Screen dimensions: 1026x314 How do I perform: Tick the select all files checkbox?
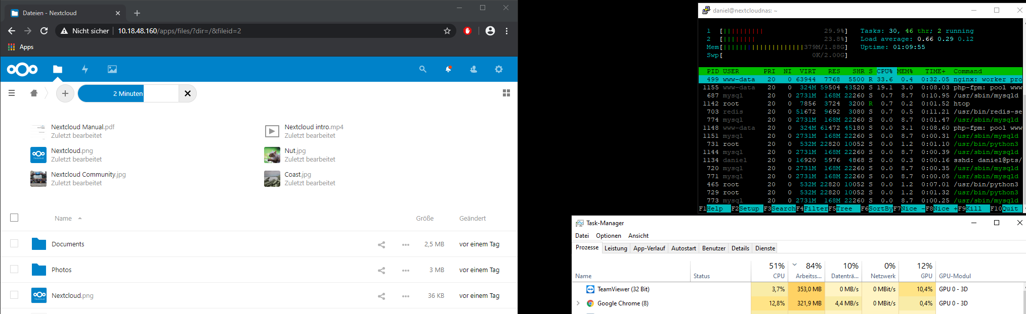click(14, 218)
